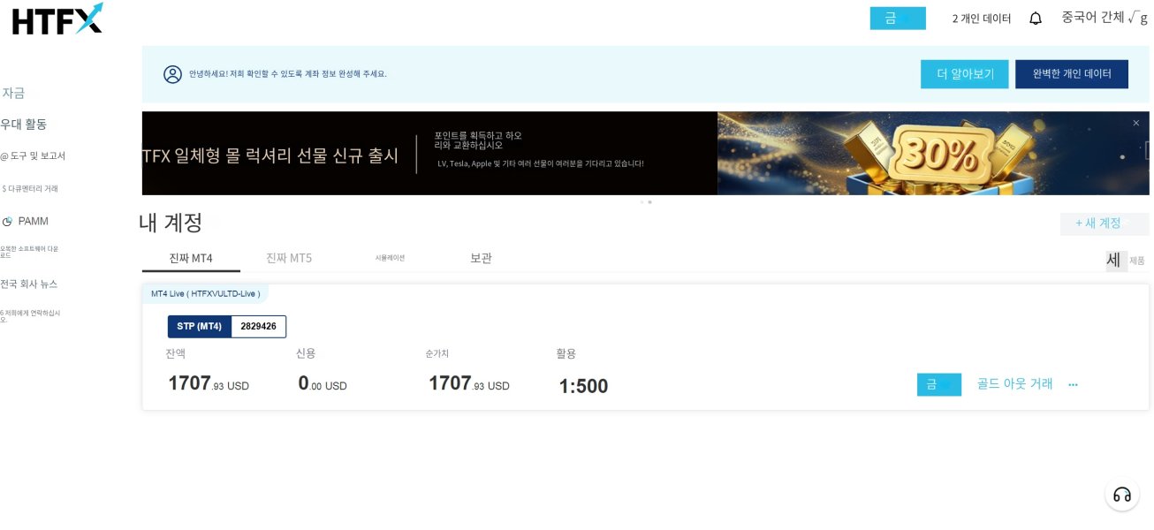The image size is (1154, 530).
Task: Switch to the 진짜 MT5 tab
Action: coord(289,258)
